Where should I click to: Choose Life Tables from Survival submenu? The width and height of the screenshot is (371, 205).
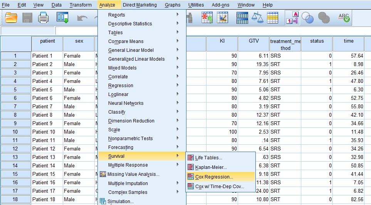coord(220,157)
